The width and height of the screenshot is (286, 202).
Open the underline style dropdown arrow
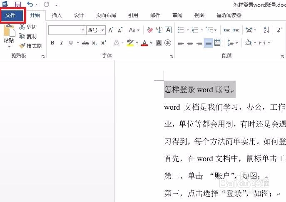(78, 43)
